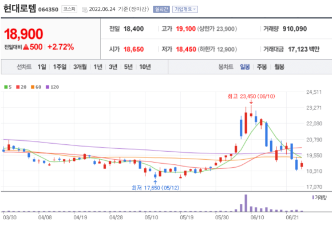The height and width of the screenshot is (225, 332).
Task: Click the green 5-day moving average swatch
Action: click(x=6, y=87)
